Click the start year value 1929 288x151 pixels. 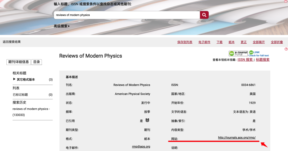(x=252, y=103)
